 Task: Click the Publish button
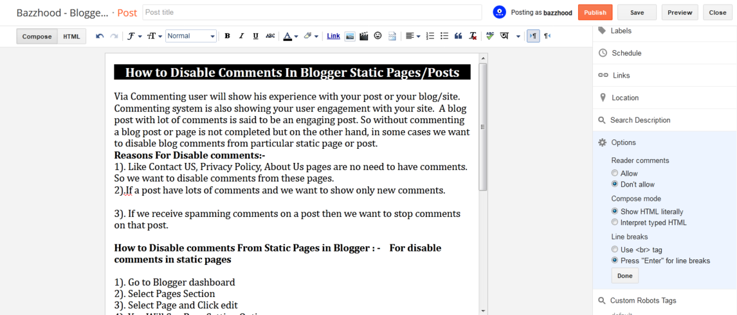(595, 13)
